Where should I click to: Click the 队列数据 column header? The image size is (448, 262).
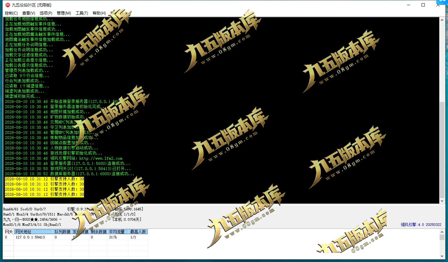pyautogui.click(x=62, y=232)
